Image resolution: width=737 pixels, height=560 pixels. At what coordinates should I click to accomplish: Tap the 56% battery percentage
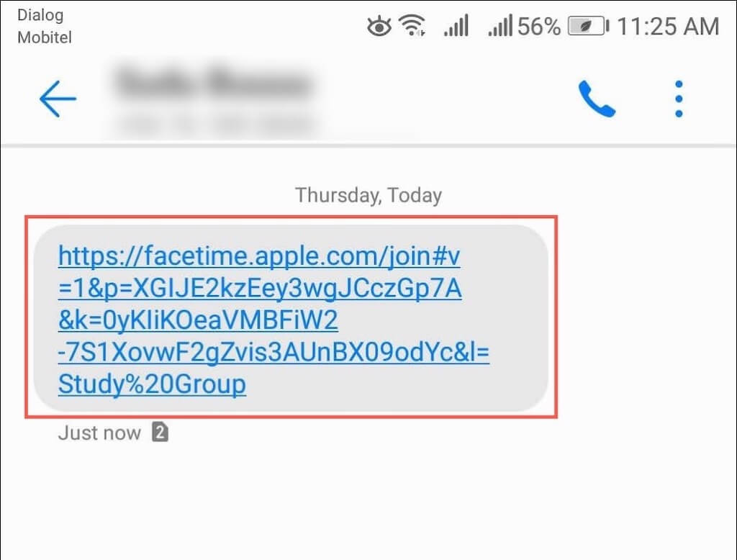coord(538,27)
